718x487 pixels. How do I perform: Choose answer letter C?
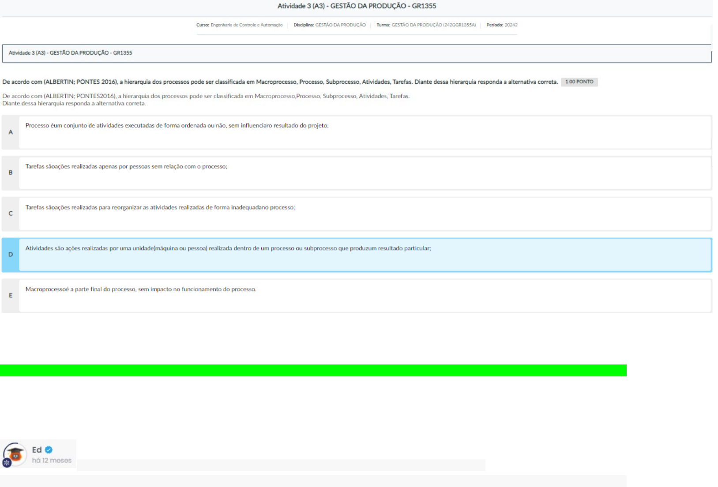(11, 214)
